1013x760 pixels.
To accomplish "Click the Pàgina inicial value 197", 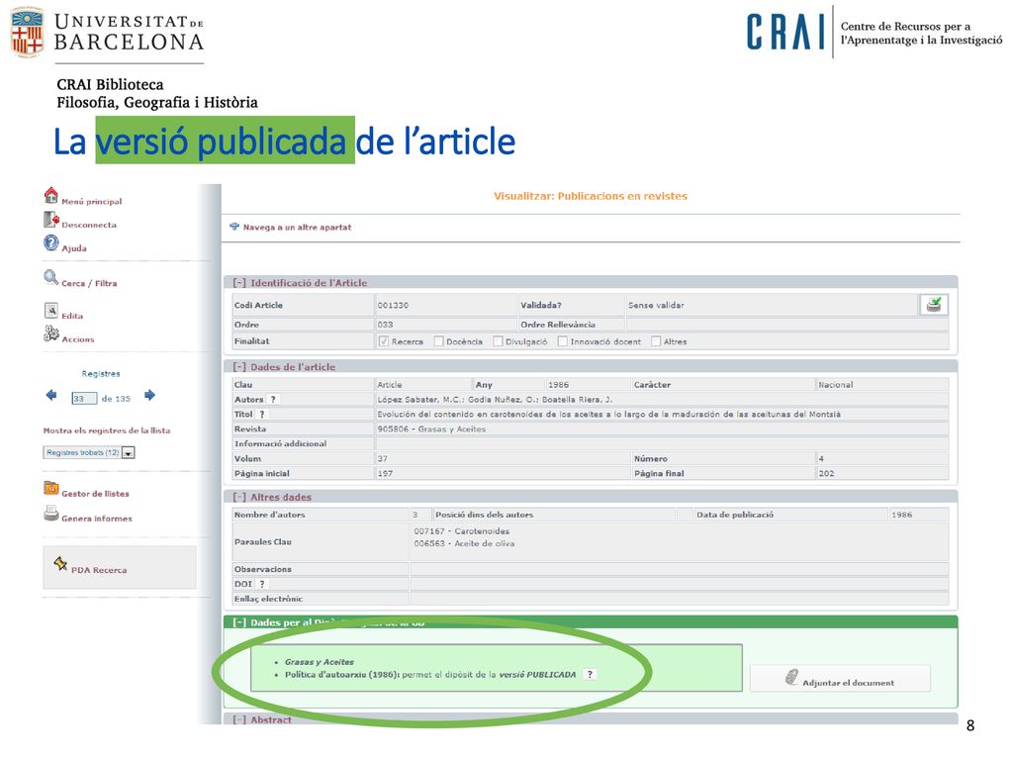I will (x=385, y=474).
